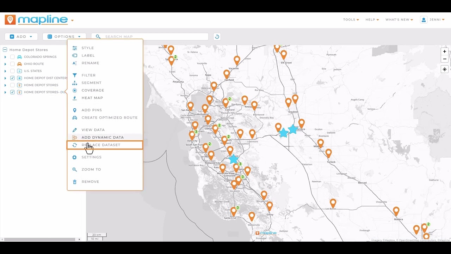Image resolution: width=451 pixels, height=254 pixels.
Task: Click the orange pin at Turlock
Action: click(328, 153)
